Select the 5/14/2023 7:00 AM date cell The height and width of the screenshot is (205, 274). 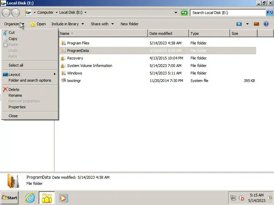point(165,66)
